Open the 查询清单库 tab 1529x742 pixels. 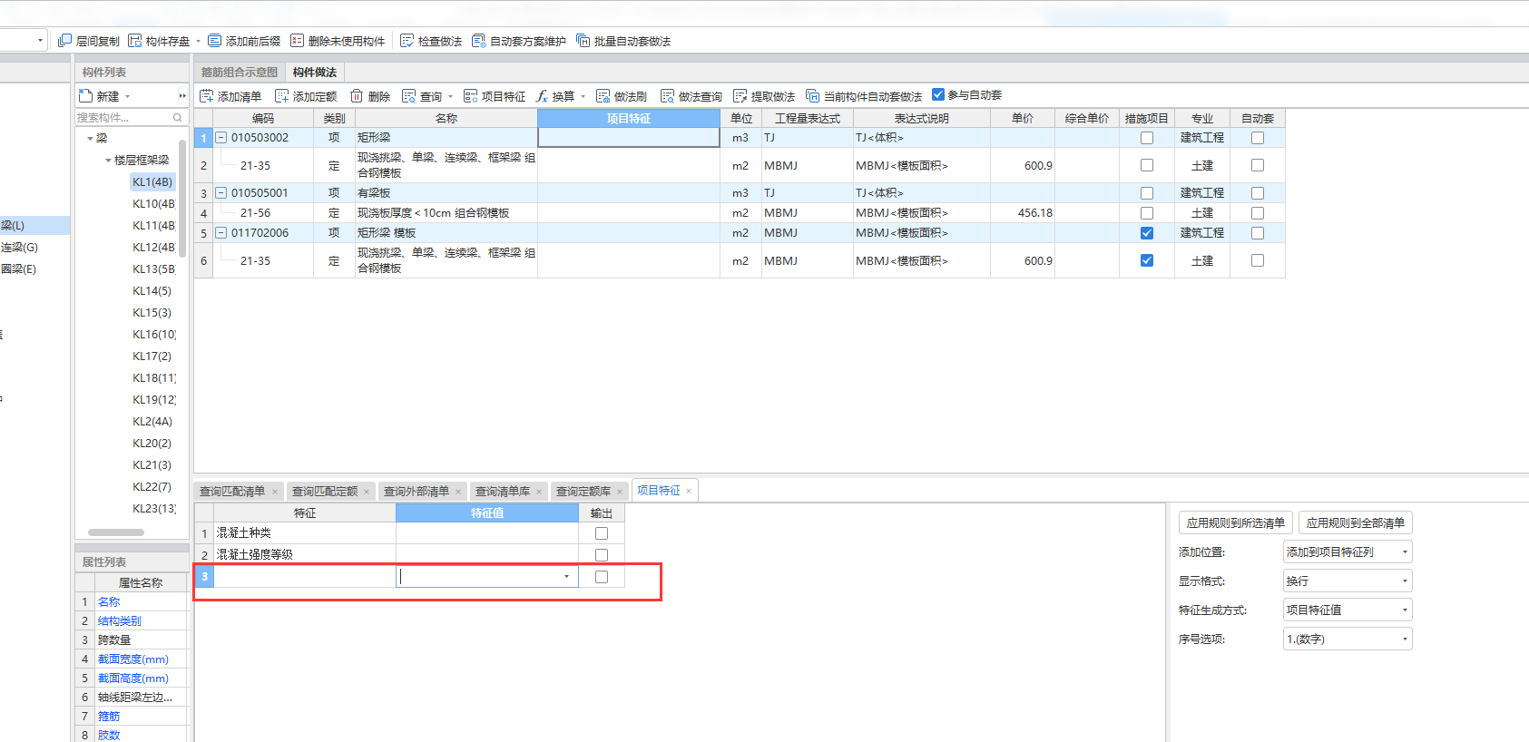(x=503, y=492)
